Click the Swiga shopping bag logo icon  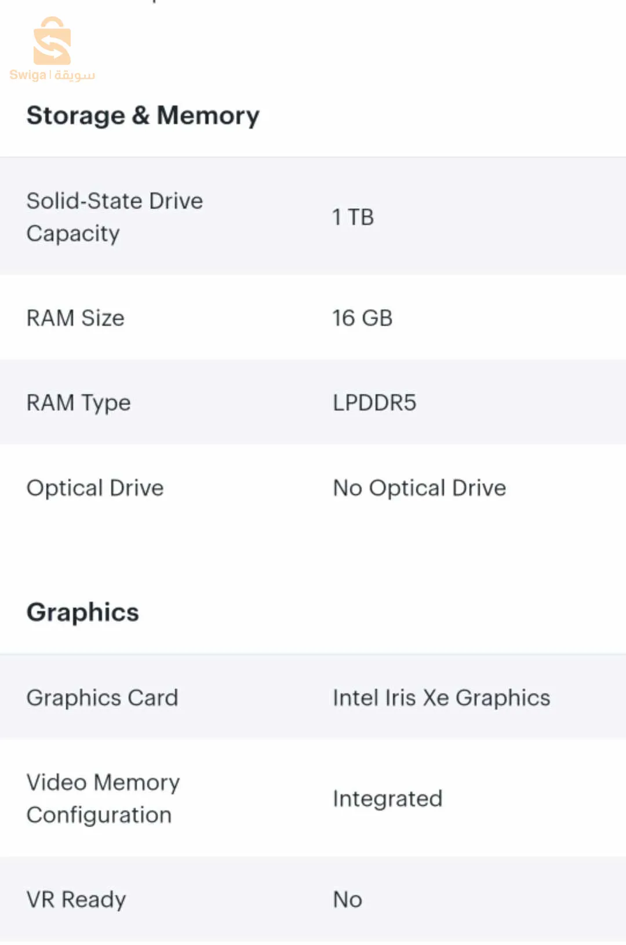[52, 42]
